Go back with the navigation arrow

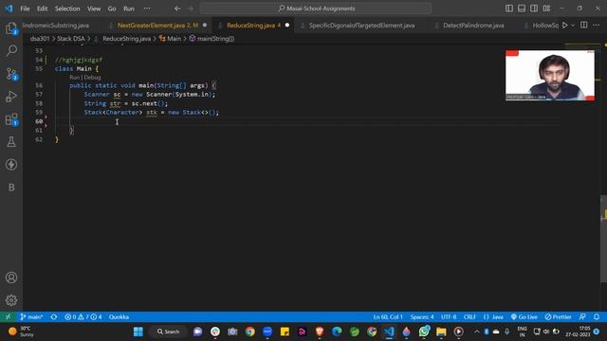(177, 9)
